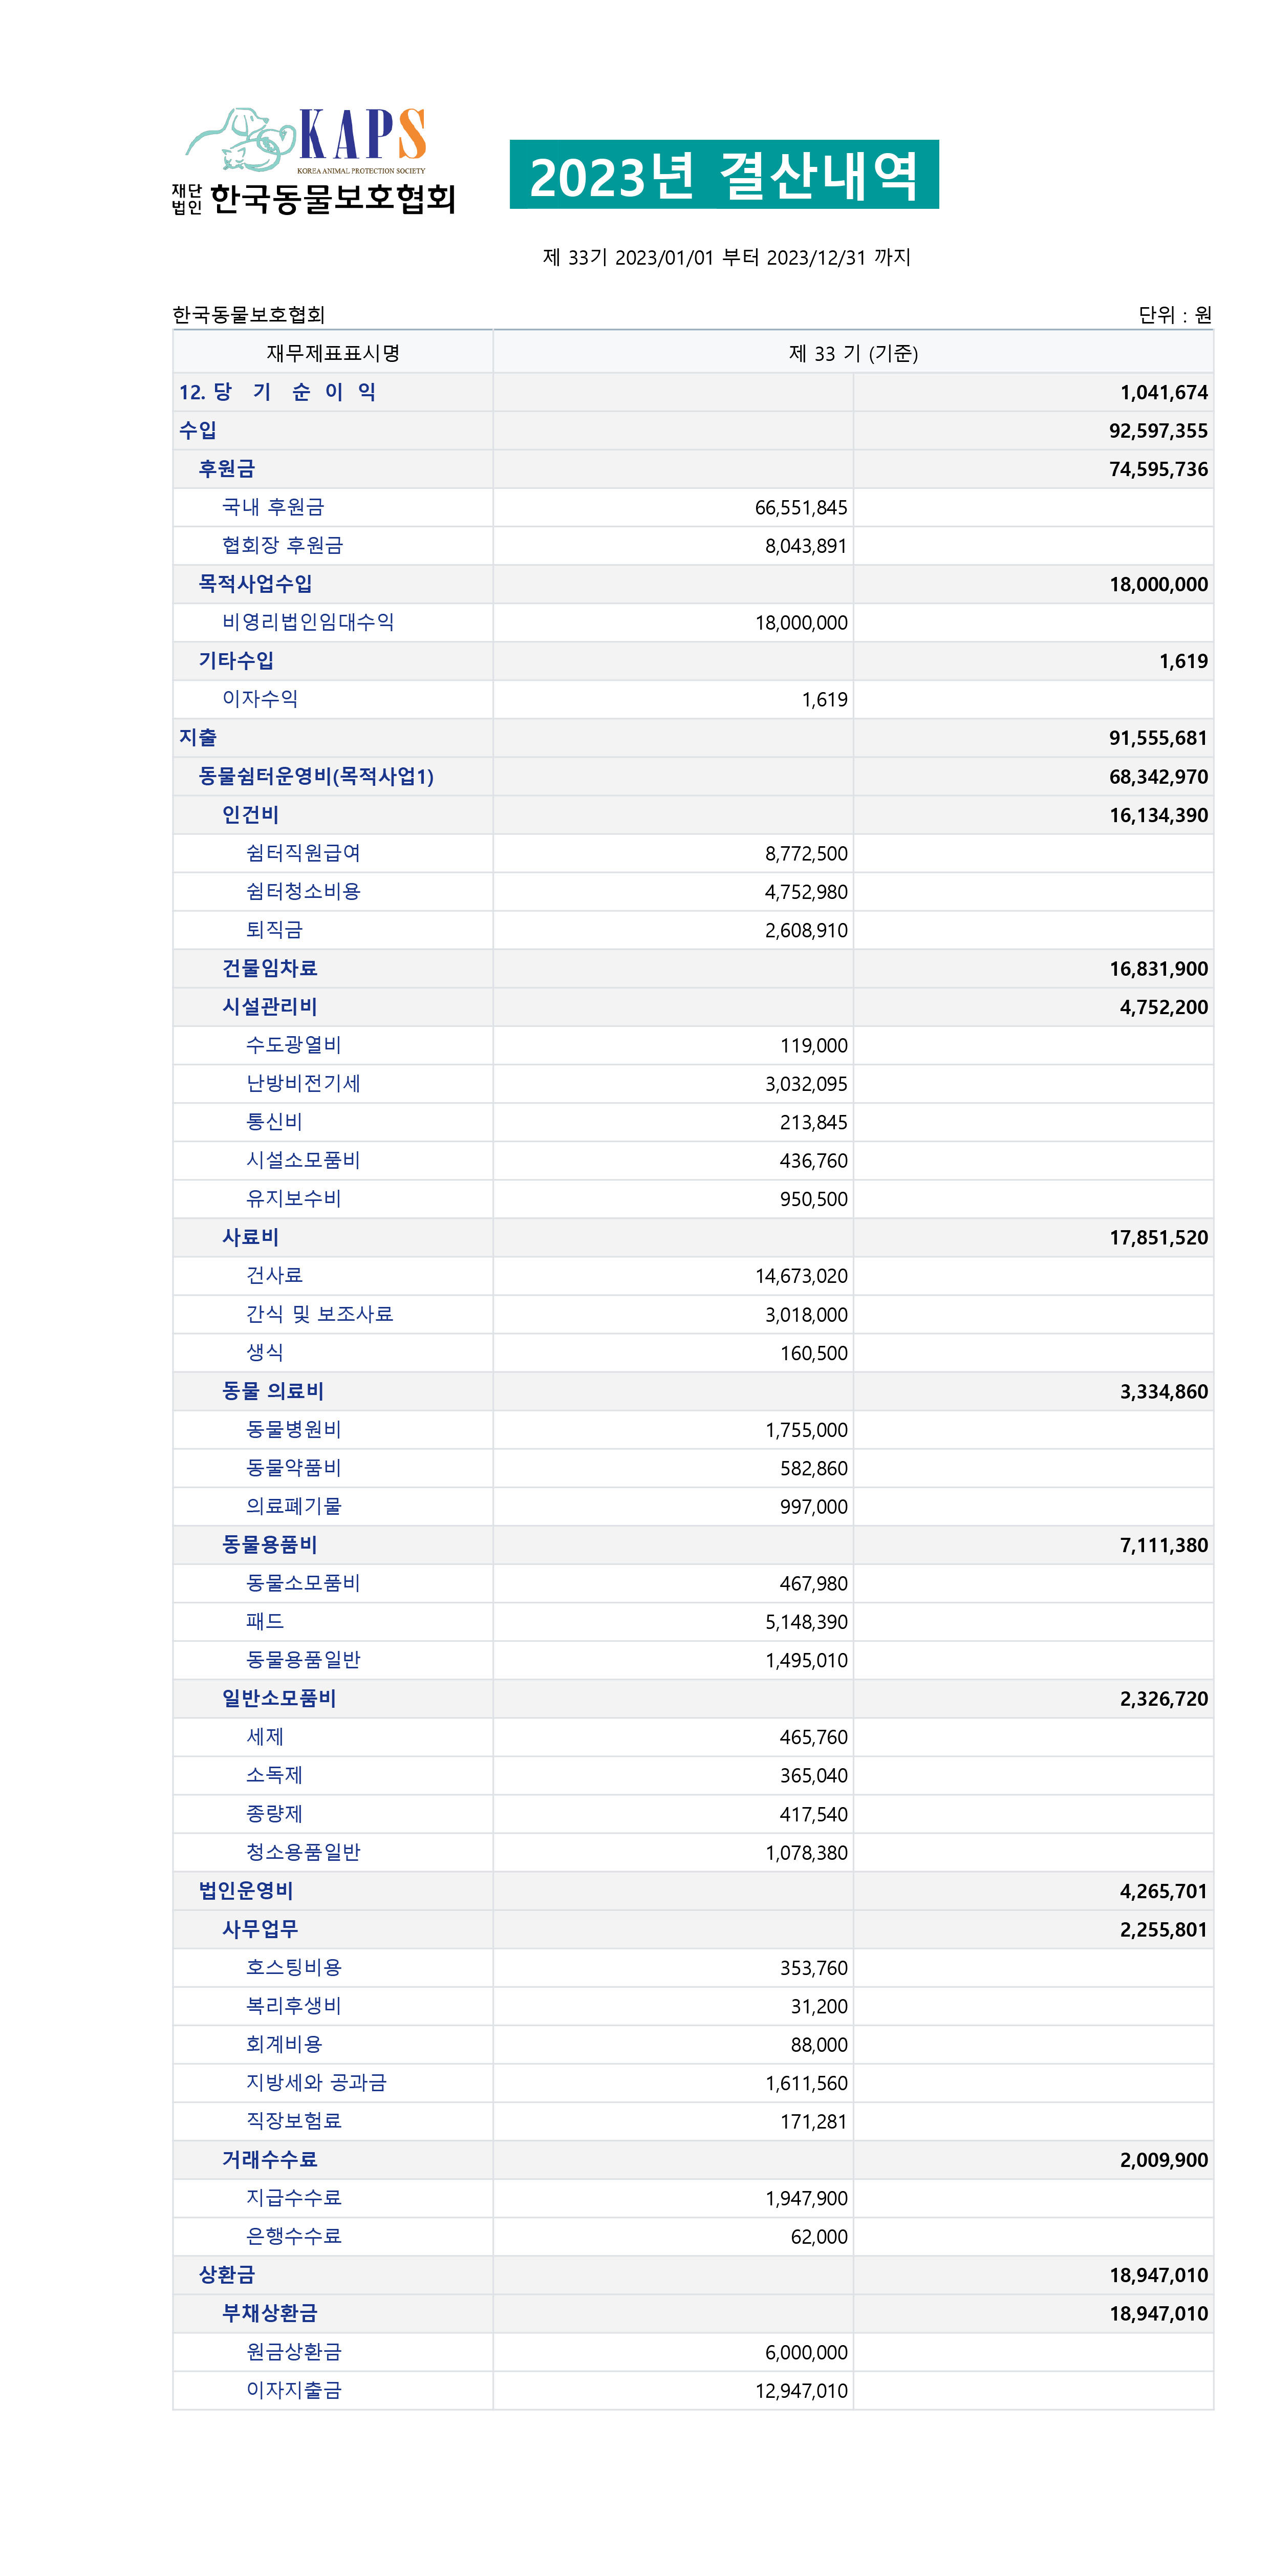Click '국내 후원금' row label
This screenshot has width=1271, height=2576.
click(273, 507)
